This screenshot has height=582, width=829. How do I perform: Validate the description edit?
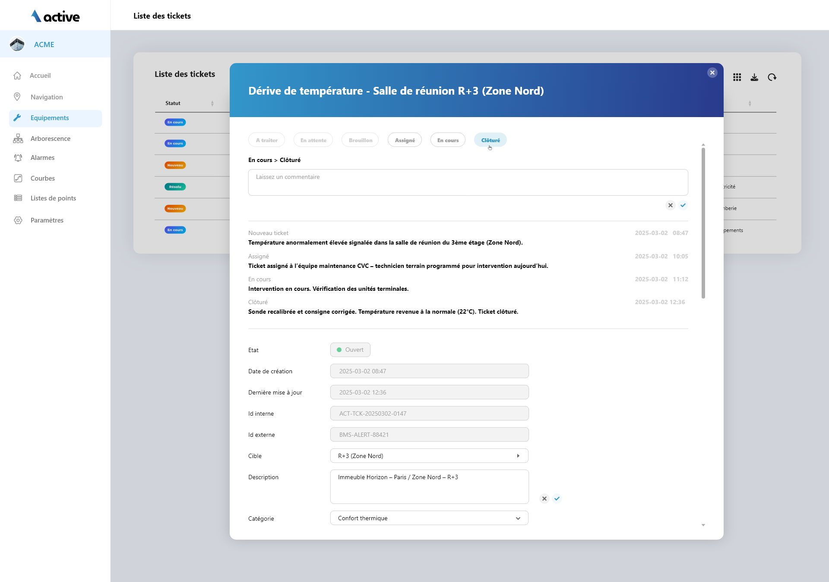point(557,499)
